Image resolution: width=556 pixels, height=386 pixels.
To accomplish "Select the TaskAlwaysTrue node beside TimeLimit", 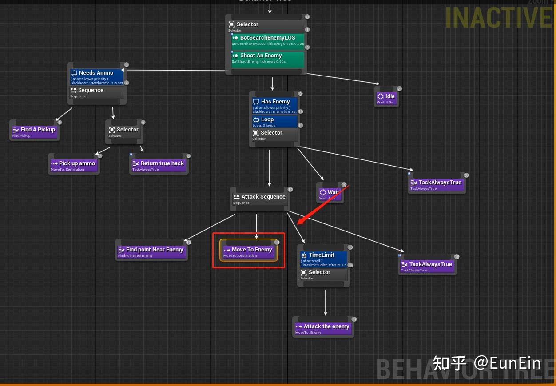I will (426, 264).
